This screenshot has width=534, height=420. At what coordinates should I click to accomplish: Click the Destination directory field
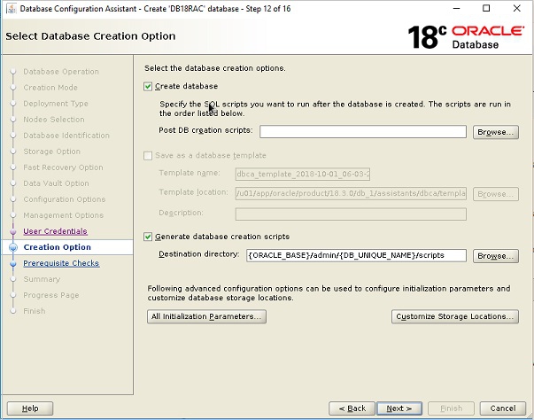tap(356, 255)
